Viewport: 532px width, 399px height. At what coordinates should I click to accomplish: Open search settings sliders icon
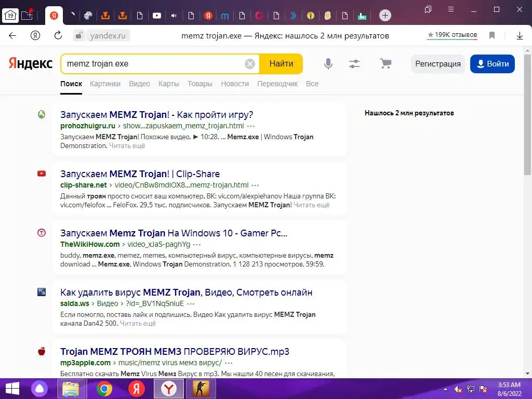coord(354,64)
